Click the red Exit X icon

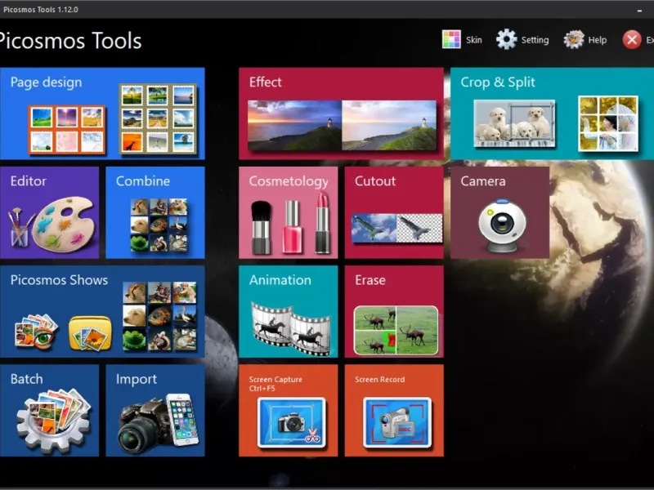point(632,40)
